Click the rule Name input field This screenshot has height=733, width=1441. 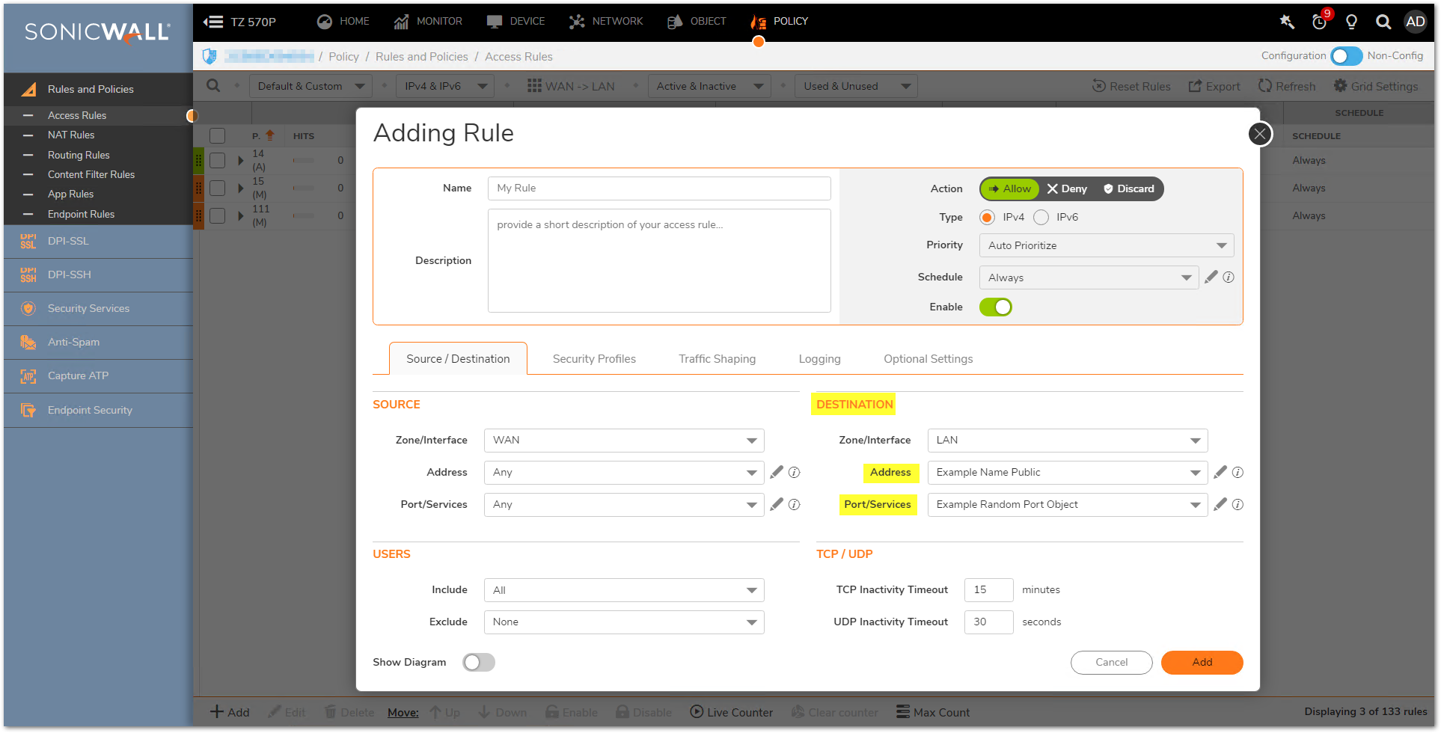point(658,188)
